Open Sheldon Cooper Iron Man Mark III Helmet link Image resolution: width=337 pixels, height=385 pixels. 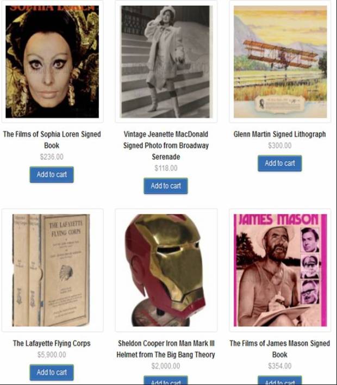(166, 349)
